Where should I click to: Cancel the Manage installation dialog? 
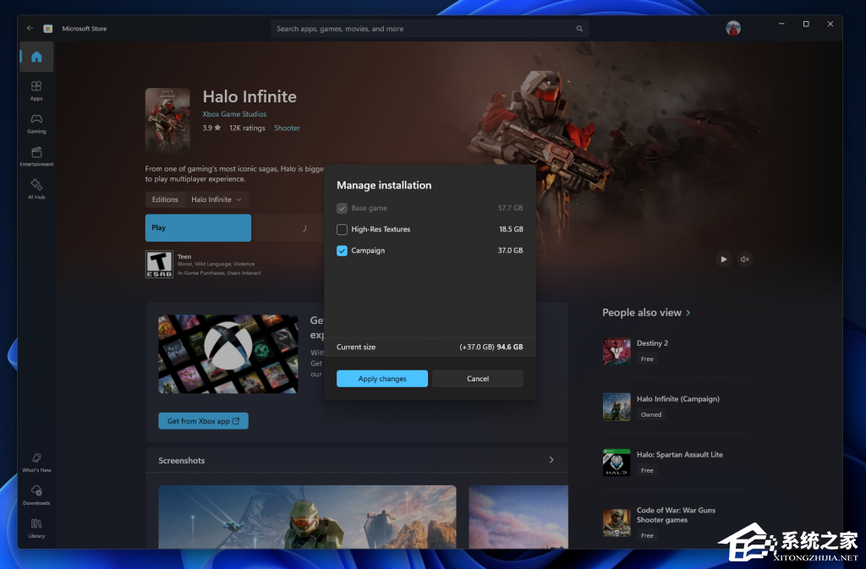(x=478, y=379)
